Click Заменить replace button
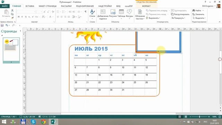Image resolution: width=222 pixels, height=125 pixels. 198,14
